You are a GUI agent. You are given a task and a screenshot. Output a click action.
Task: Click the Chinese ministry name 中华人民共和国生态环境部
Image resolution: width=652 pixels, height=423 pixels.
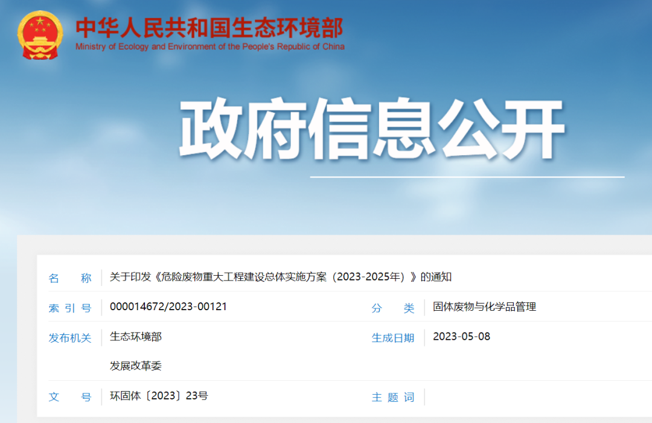209,28
